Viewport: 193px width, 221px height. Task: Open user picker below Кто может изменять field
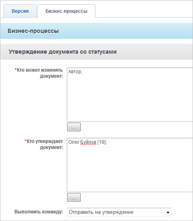(x=74, y=127)
